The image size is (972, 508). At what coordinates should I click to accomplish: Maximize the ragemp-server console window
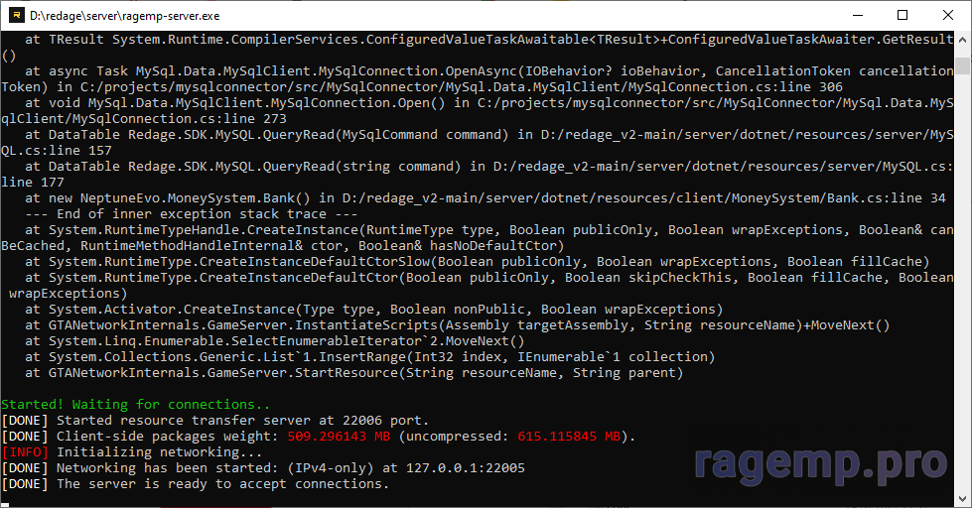[x=903, y=16]
